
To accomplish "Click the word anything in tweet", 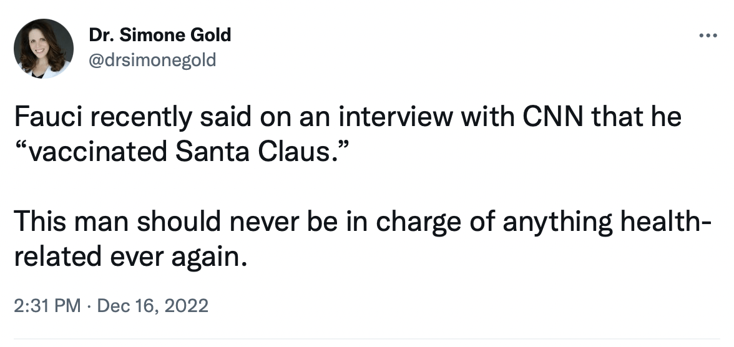I will tap(558, 222).
